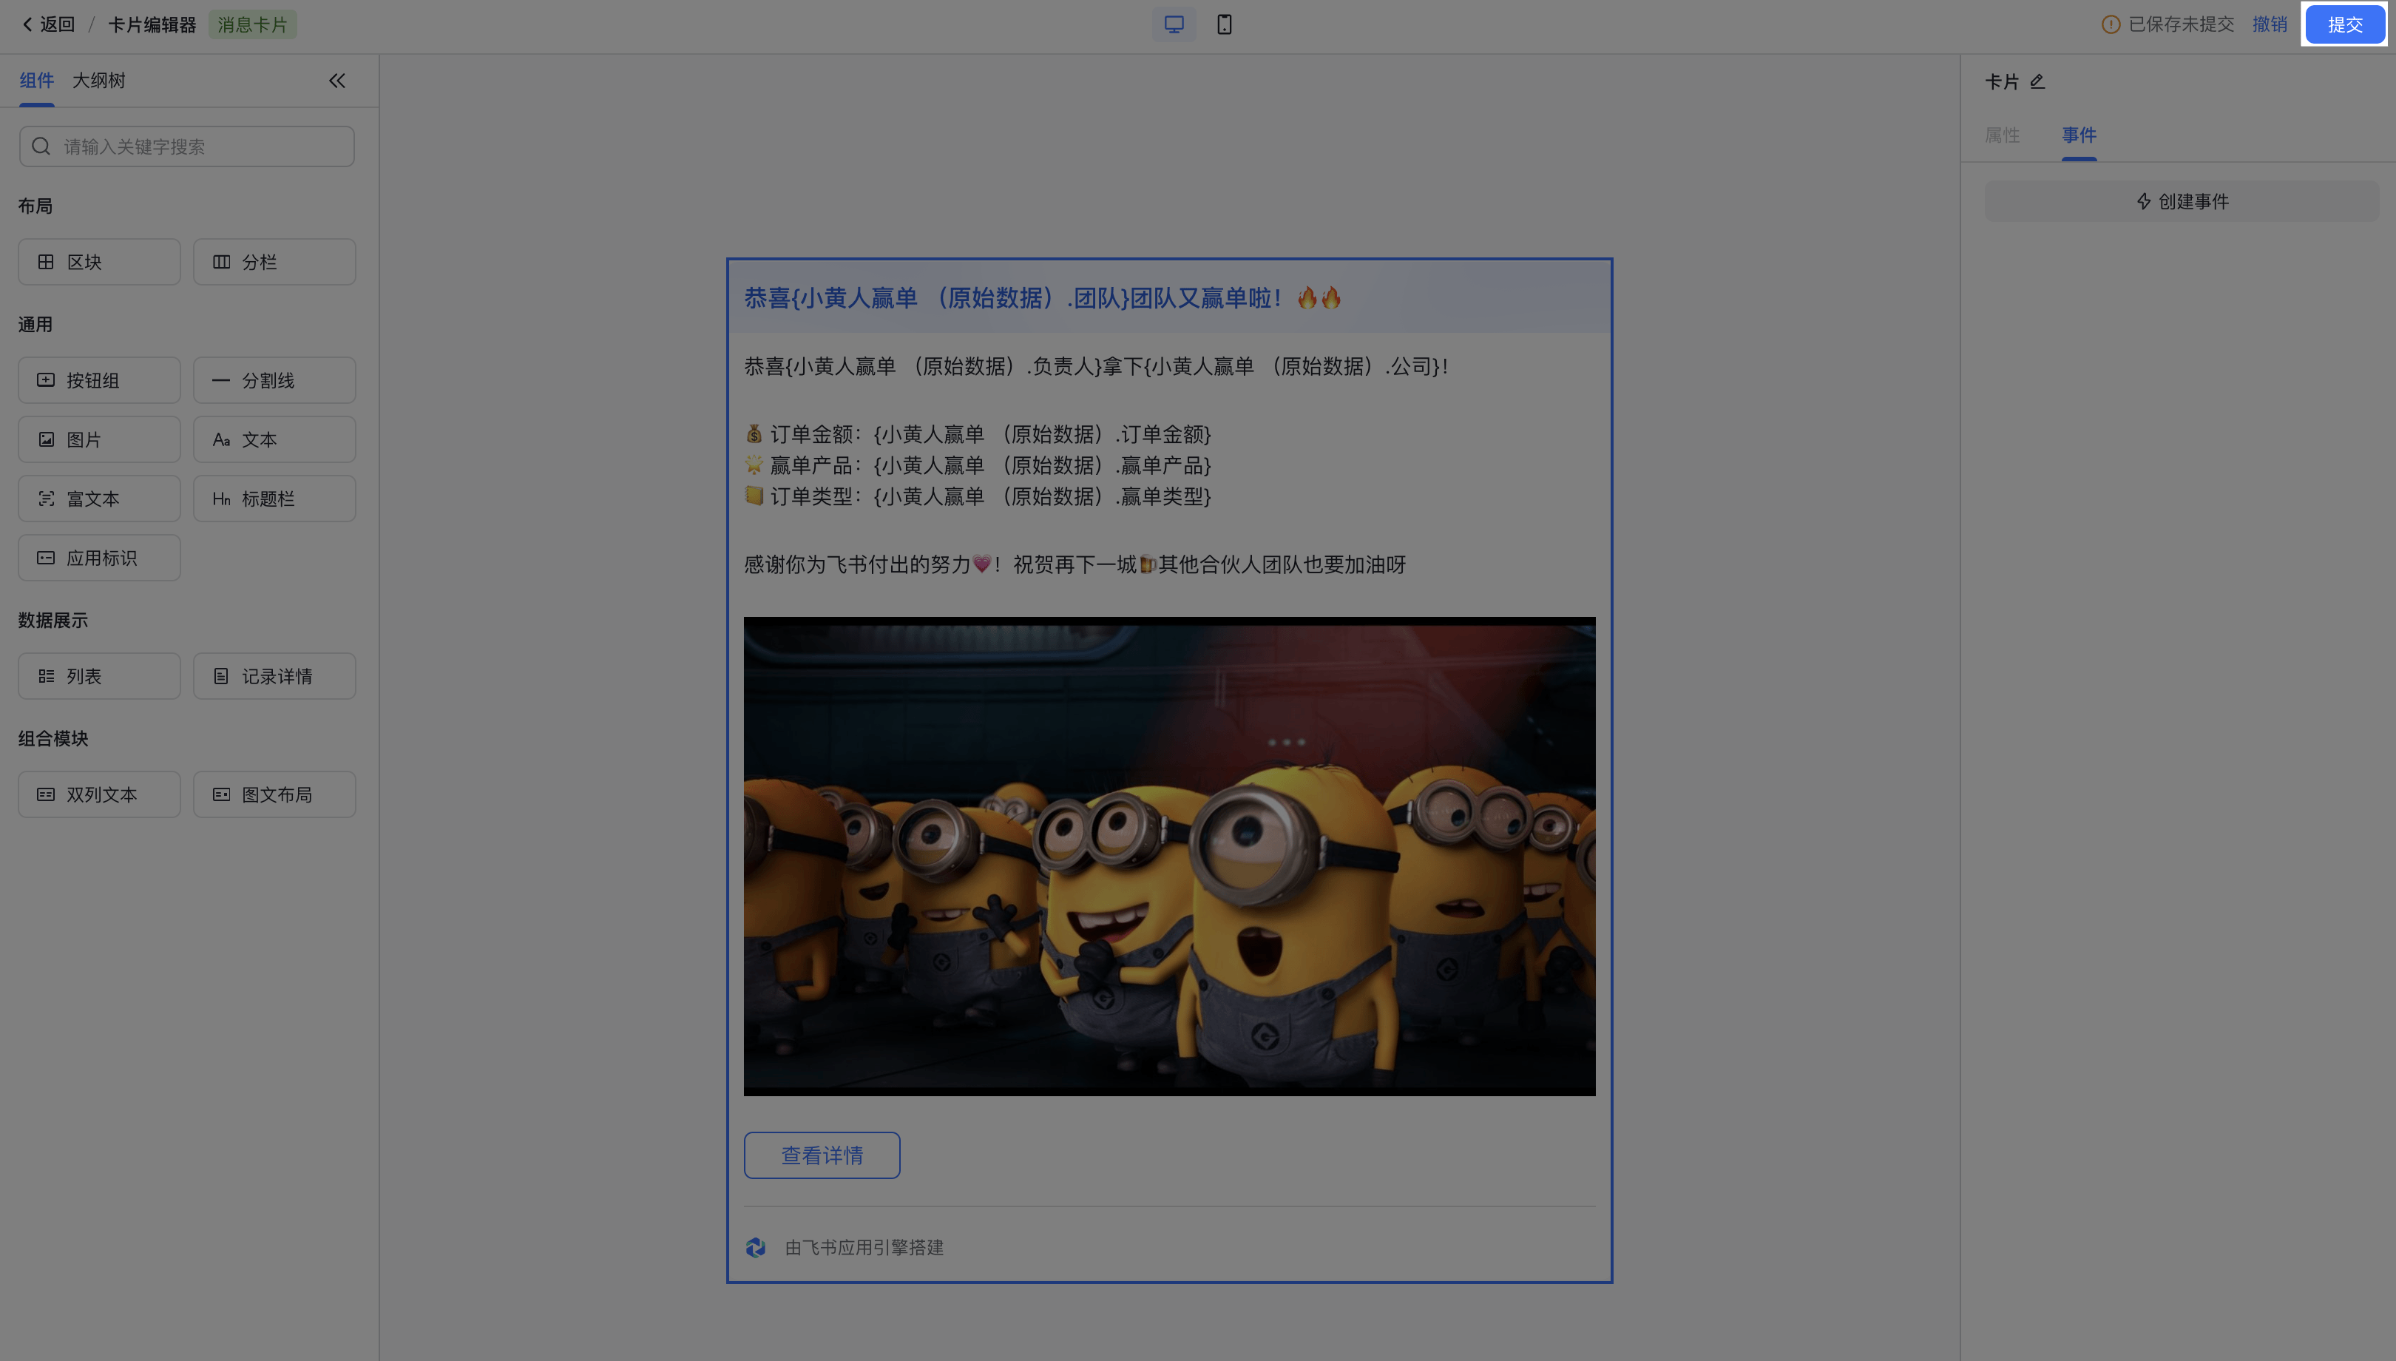Add a 分栏 column component
2396x1361 pixels.
click(x=274, y=262)
